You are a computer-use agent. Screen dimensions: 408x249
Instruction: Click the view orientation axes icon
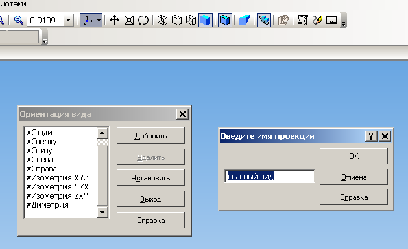(x=88, y=20)
